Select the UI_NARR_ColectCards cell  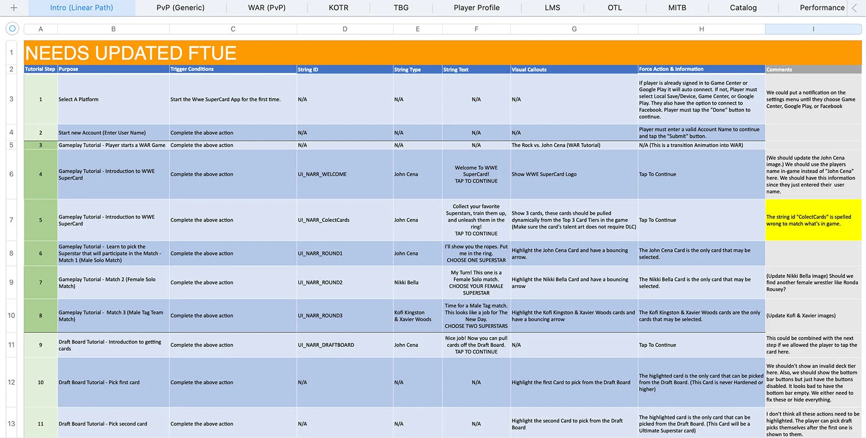(x=345, y=220)
